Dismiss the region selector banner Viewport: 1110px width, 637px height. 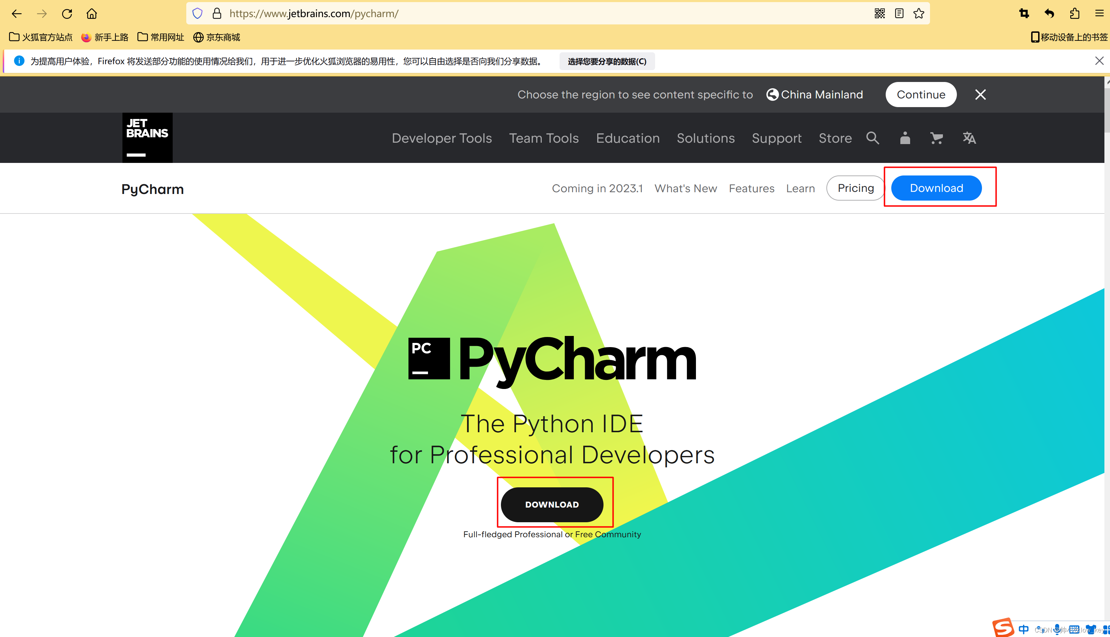[x=981, y=95]
